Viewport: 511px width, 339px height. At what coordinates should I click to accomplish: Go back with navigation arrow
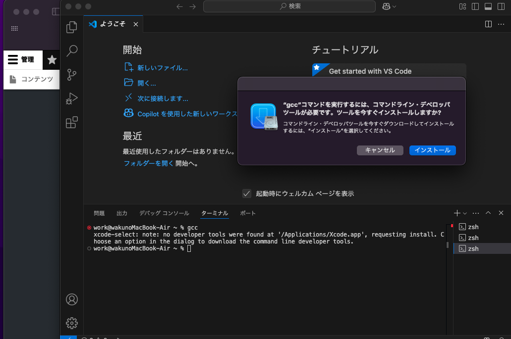(179, 6)
